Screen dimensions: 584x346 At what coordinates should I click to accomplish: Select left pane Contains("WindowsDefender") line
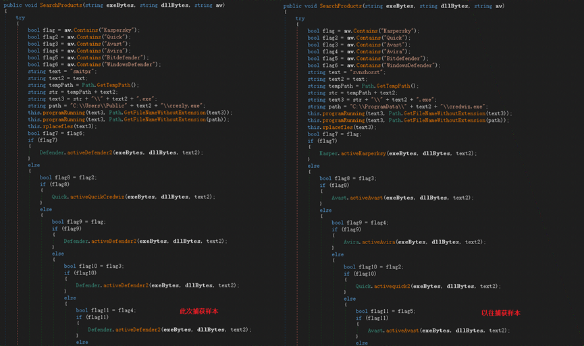[95, 64]
